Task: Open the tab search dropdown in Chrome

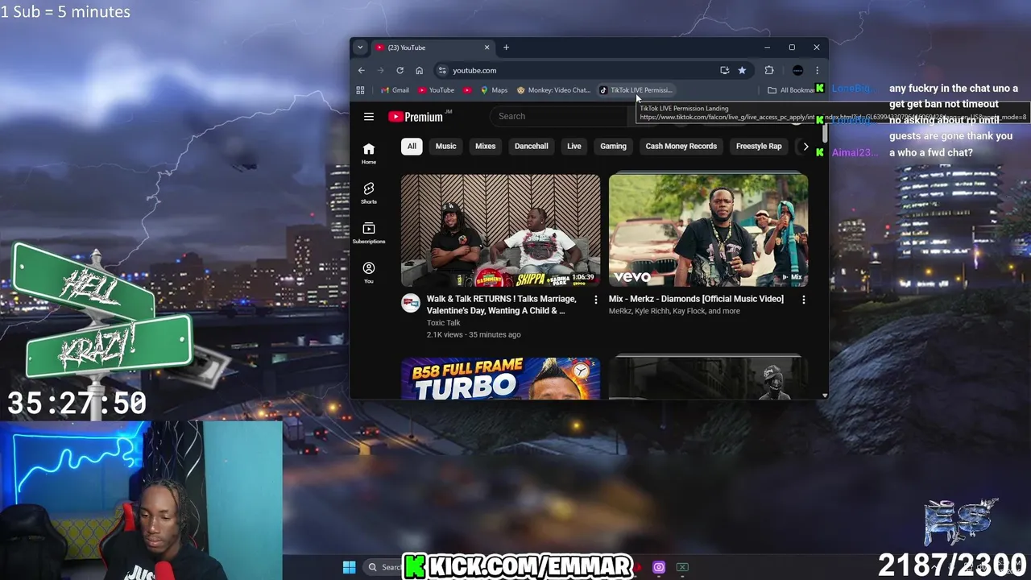Action: [360, 48]
